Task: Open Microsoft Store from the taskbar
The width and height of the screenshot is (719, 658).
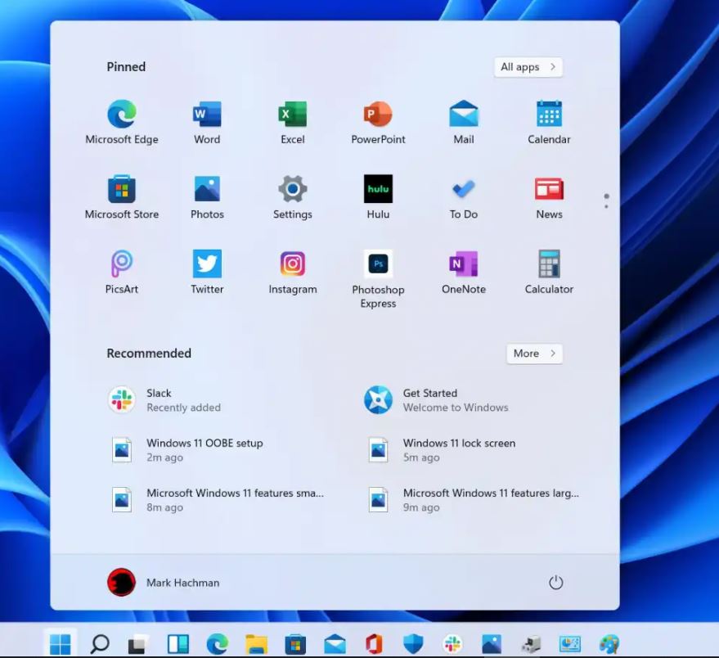Action: (x=295, y=644)
